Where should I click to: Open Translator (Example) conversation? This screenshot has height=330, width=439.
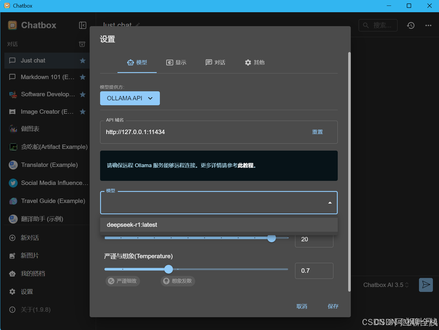47,165
